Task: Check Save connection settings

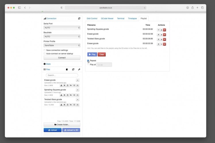Action: pyautogui.click(x=45, y=50)
